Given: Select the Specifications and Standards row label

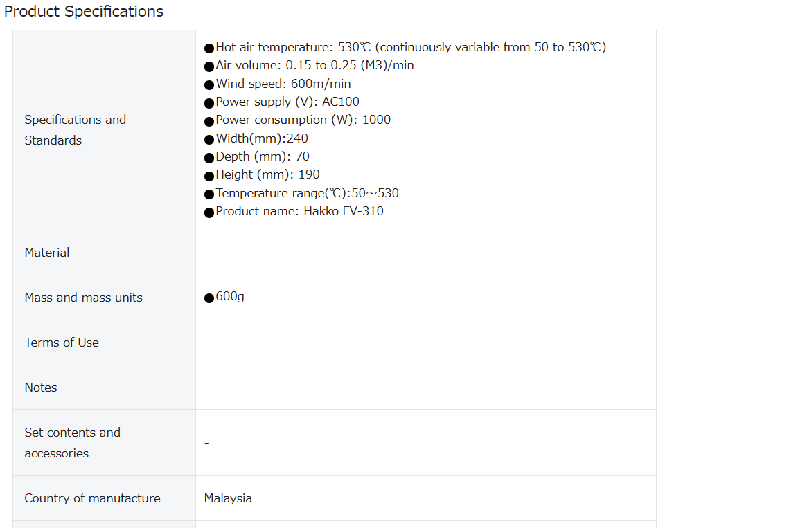Looking at the screenshot, I should (76, 130).
